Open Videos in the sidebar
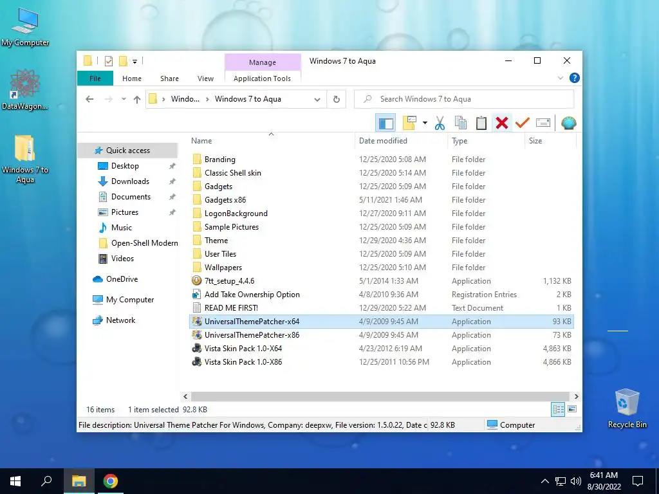 (x=122, y=259)
